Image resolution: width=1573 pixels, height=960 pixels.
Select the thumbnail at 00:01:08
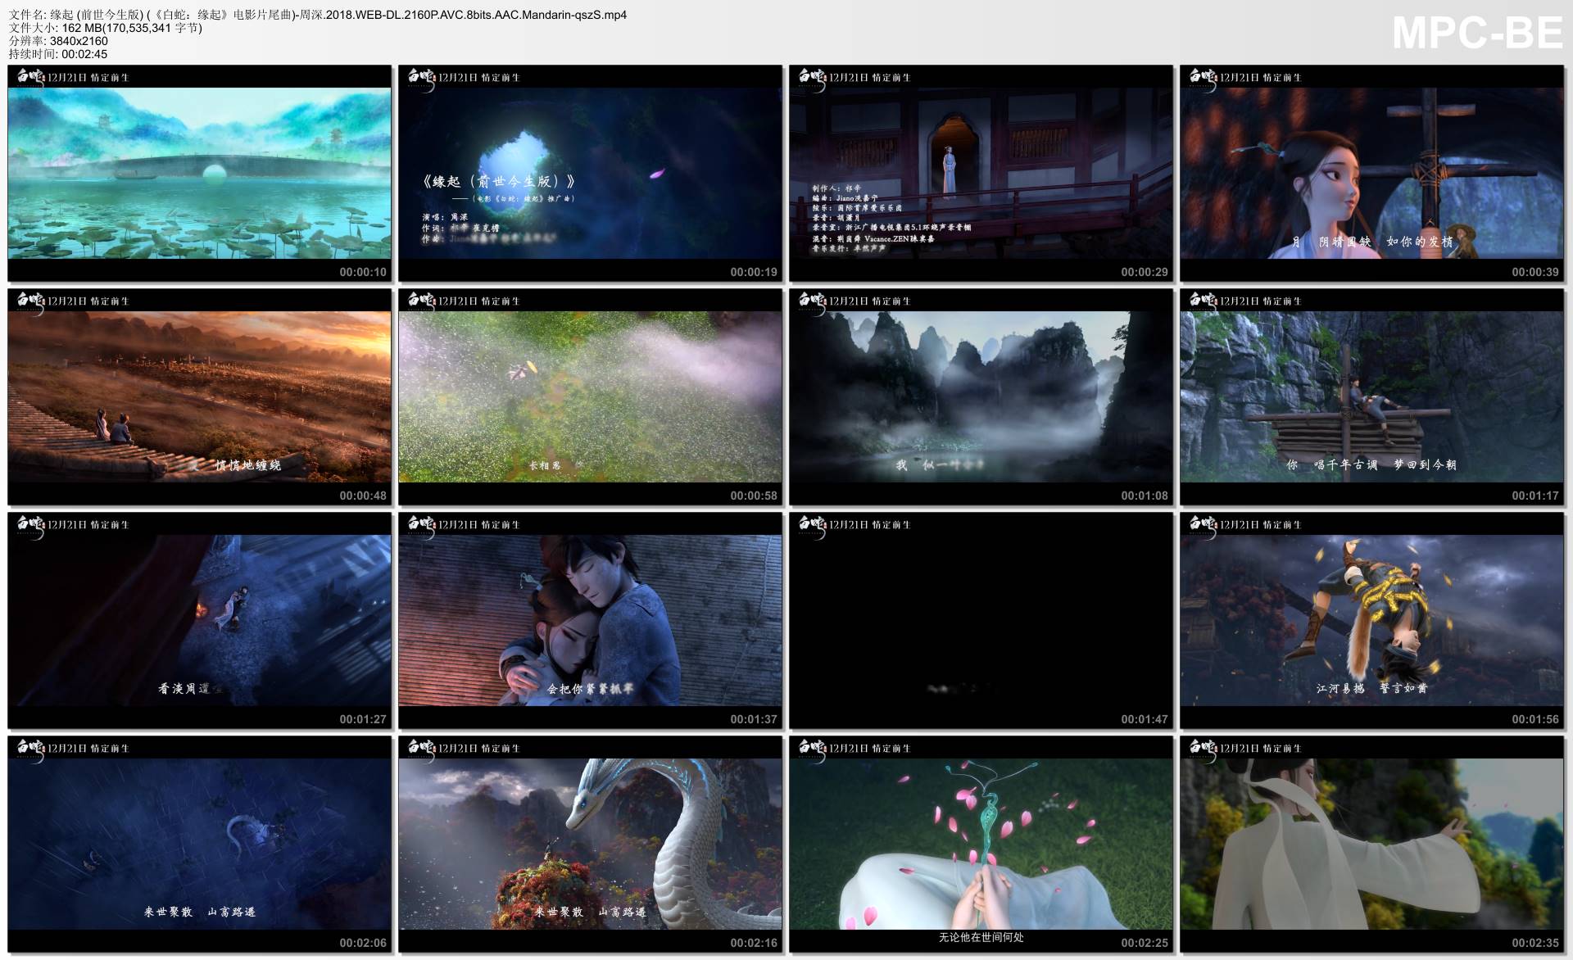(981, 396)
